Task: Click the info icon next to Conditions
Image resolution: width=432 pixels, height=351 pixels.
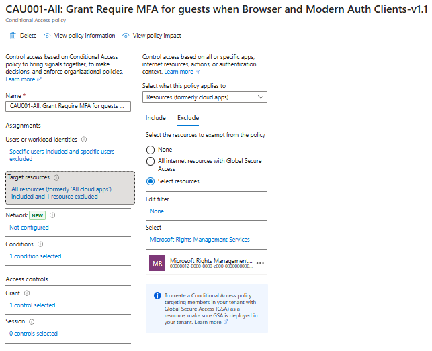Action: pyautogui.click(x=40, y=244)
